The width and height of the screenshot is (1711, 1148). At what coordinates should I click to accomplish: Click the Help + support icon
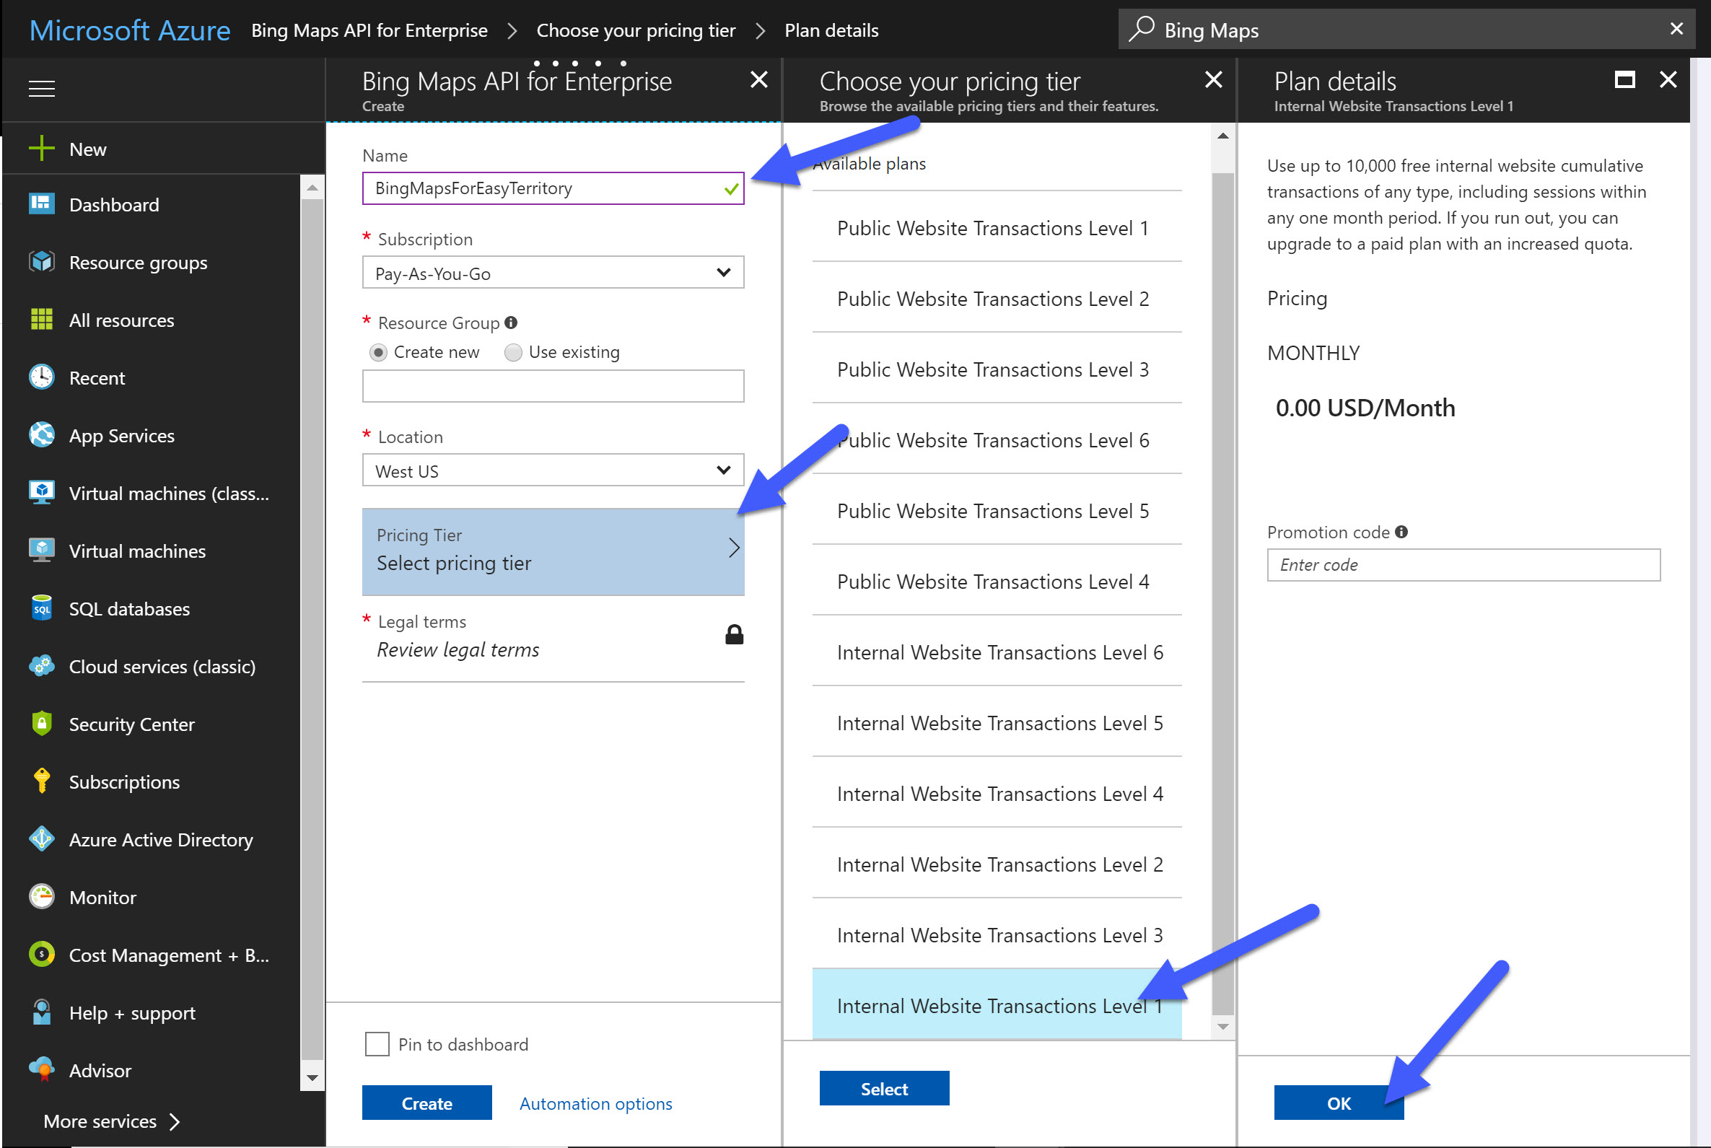[42, 1012]
